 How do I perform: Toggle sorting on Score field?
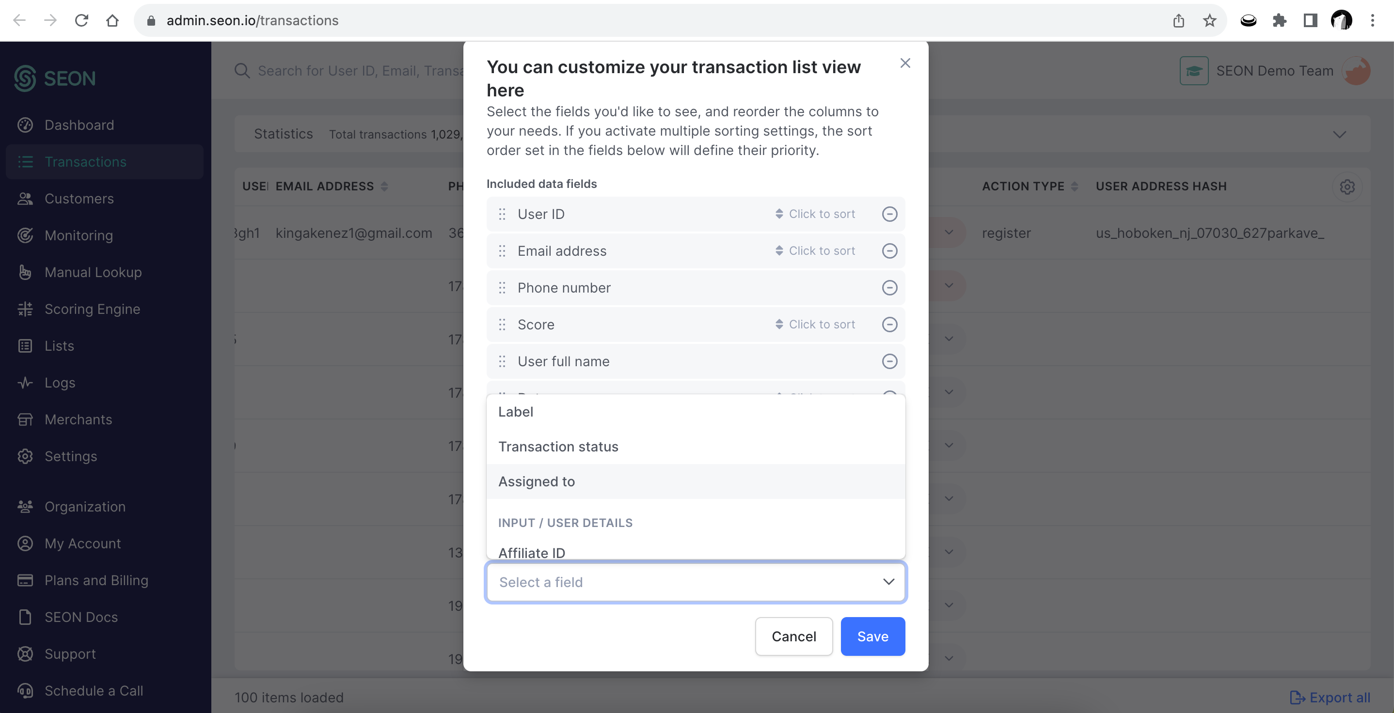tap(815, 325)
